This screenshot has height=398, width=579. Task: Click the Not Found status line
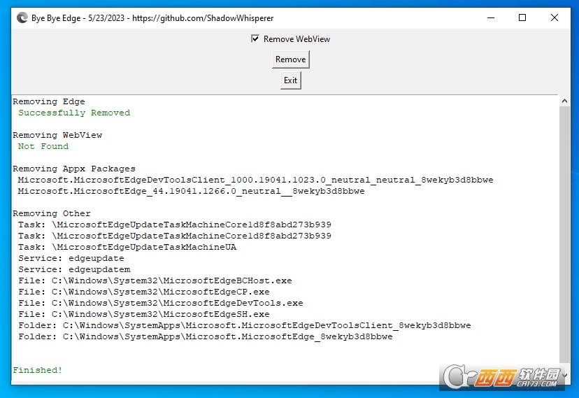tap(43, 146)
